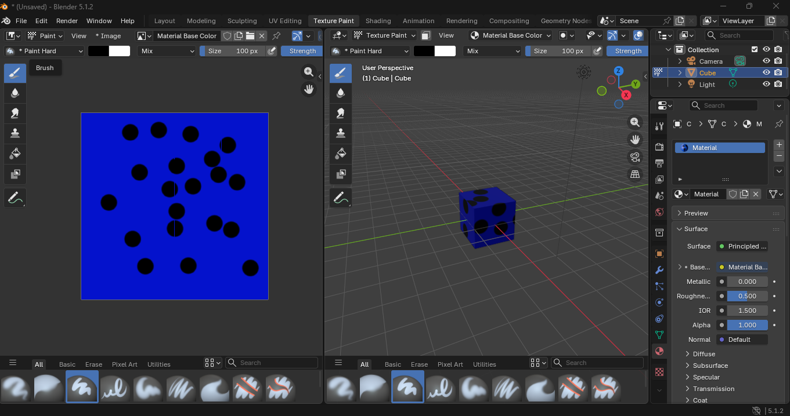Click the Roughness slider
The width and height of the screenshot is (790, 416).
tap(747, 296)
